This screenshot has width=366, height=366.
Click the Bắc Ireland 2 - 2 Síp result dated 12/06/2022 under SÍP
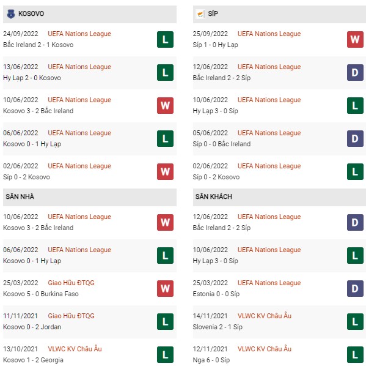pos(222,78)
